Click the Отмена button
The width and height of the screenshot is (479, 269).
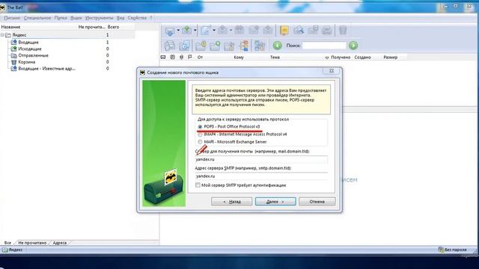point(317,202)
